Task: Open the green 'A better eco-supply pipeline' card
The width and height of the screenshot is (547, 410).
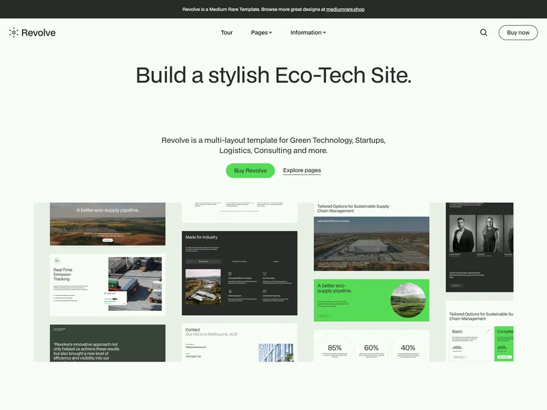Action: tap(371, 300)
